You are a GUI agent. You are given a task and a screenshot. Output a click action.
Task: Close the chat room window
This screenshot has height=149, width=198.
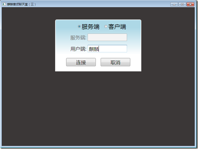pos(190,4)
